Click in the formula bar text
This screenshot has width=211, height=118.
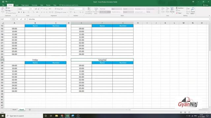(32, 19)
